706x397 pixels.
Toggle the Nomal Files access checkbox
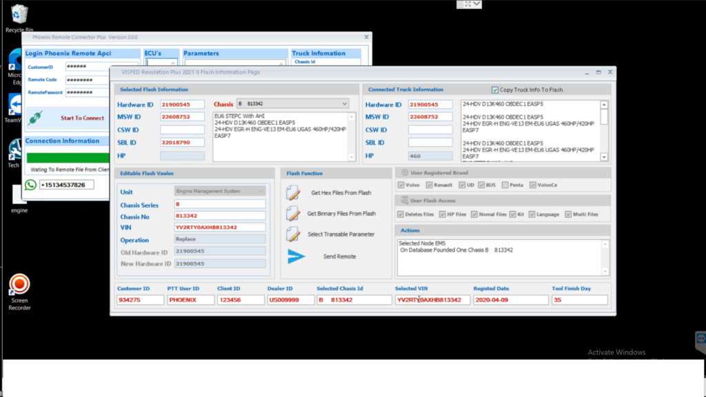click(x=474, y=214)
